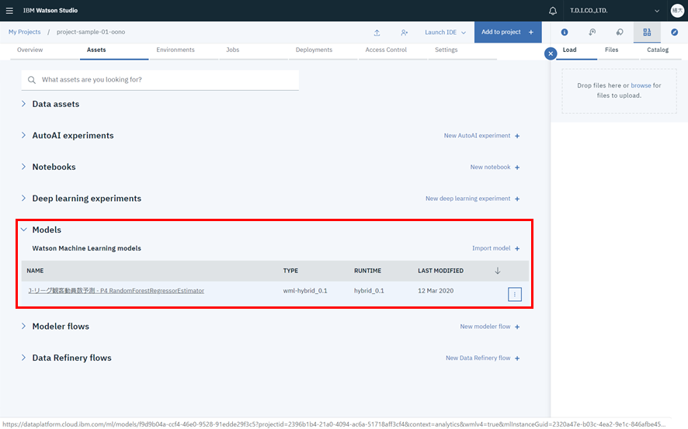Open the three-dot menu for the model row
688x429 pixels.
516,294
